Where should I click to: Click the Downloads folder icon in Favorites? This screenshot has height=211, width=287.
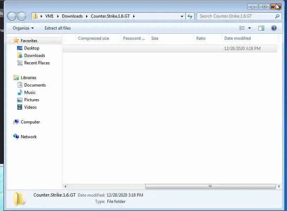pyautogui.click(x=20, y=55)
